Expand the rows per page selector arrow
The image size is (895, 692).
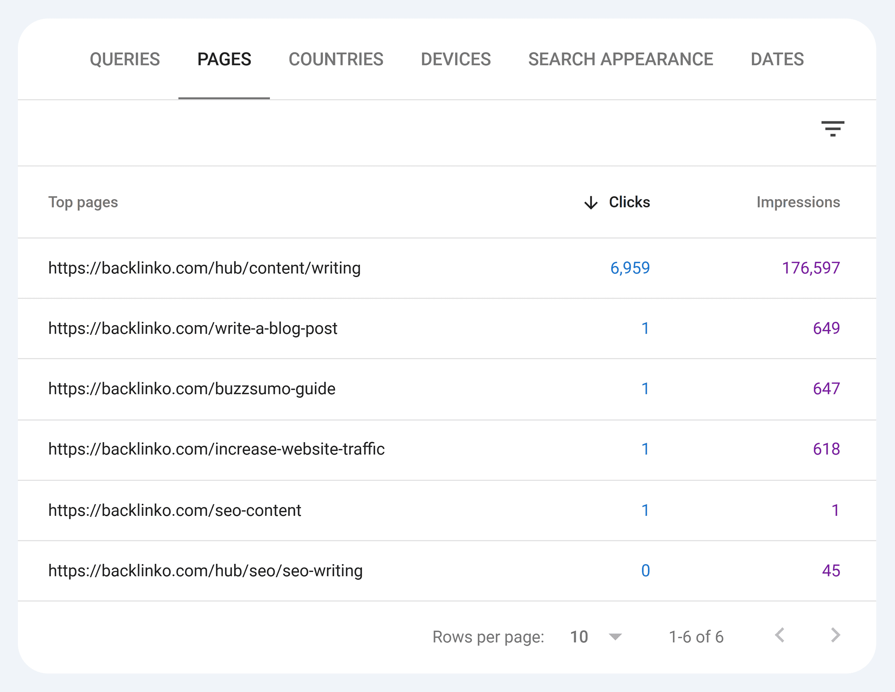pos(615,637)
